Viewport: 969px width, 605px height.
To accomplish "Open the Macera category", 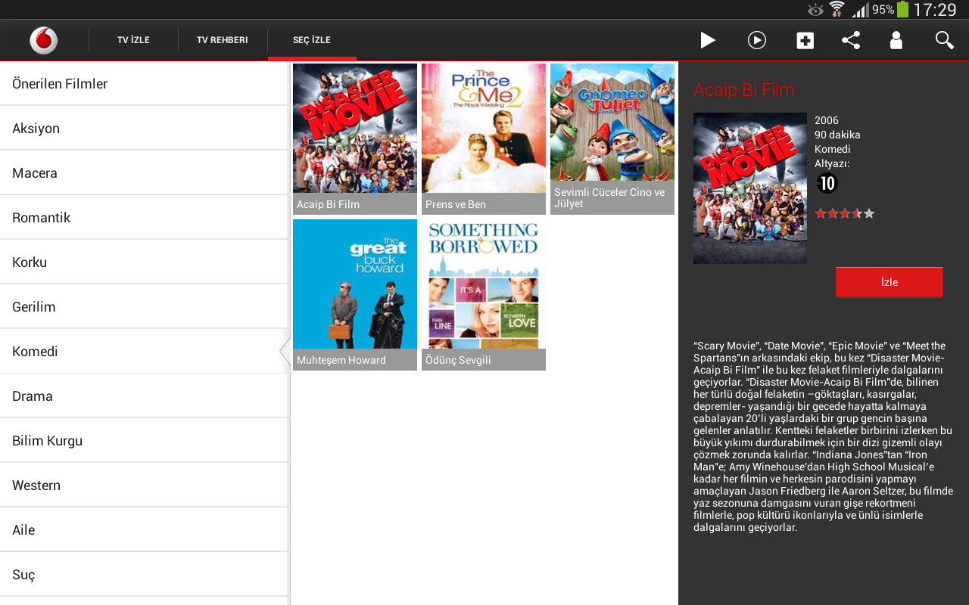I will click(x=145, y=173).
